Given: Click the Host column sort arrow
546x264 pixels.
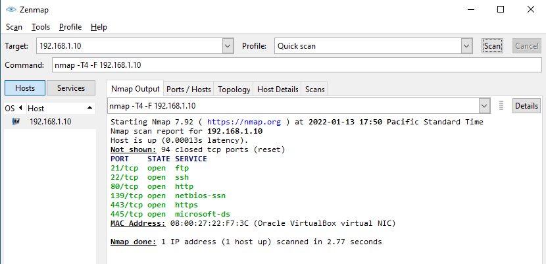Looking at the screenshot, I should 90,108.
